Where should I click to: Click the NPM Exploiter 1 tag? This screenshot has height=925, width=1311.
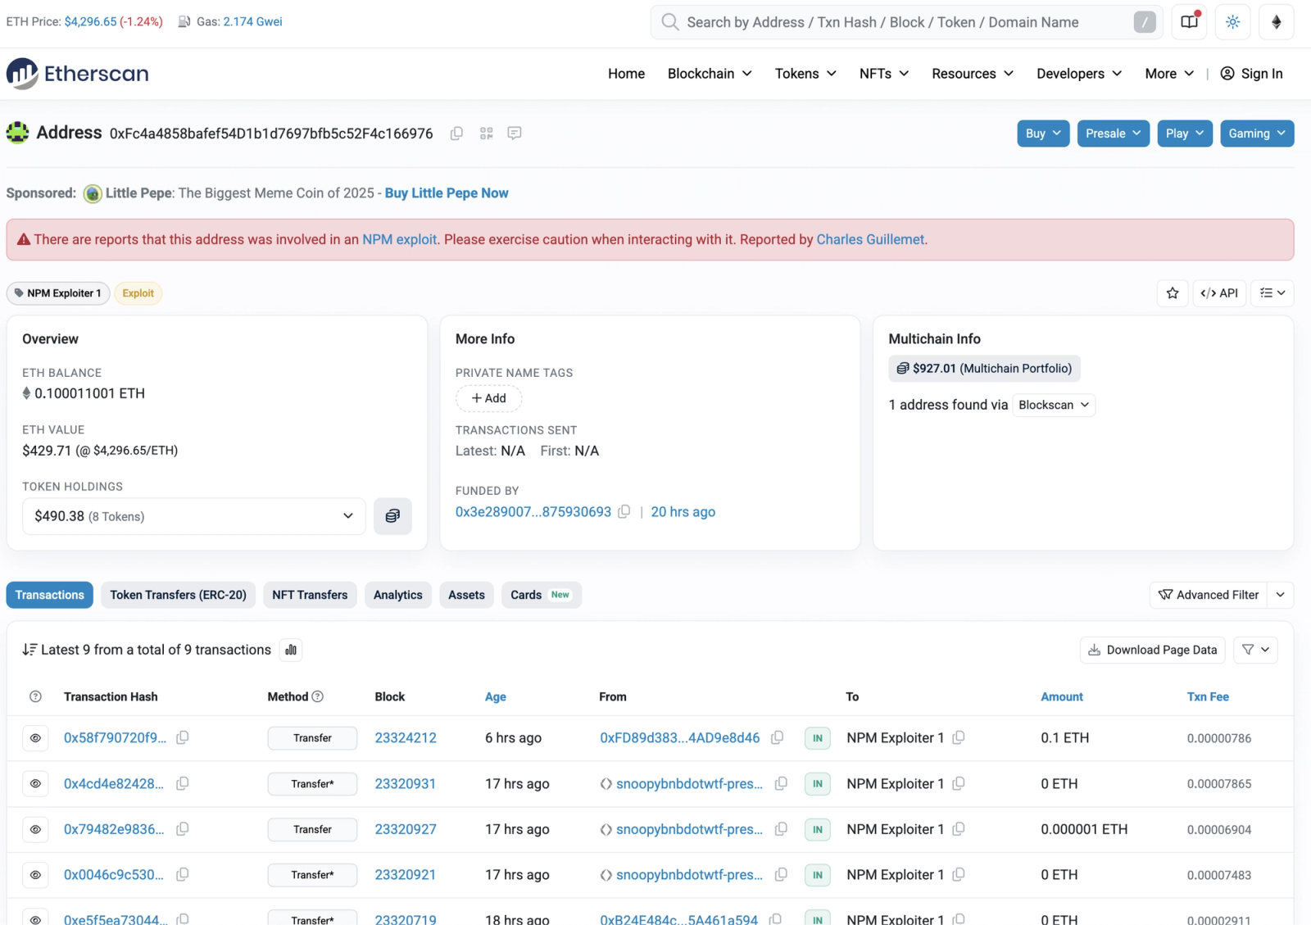tap(58, 293)
